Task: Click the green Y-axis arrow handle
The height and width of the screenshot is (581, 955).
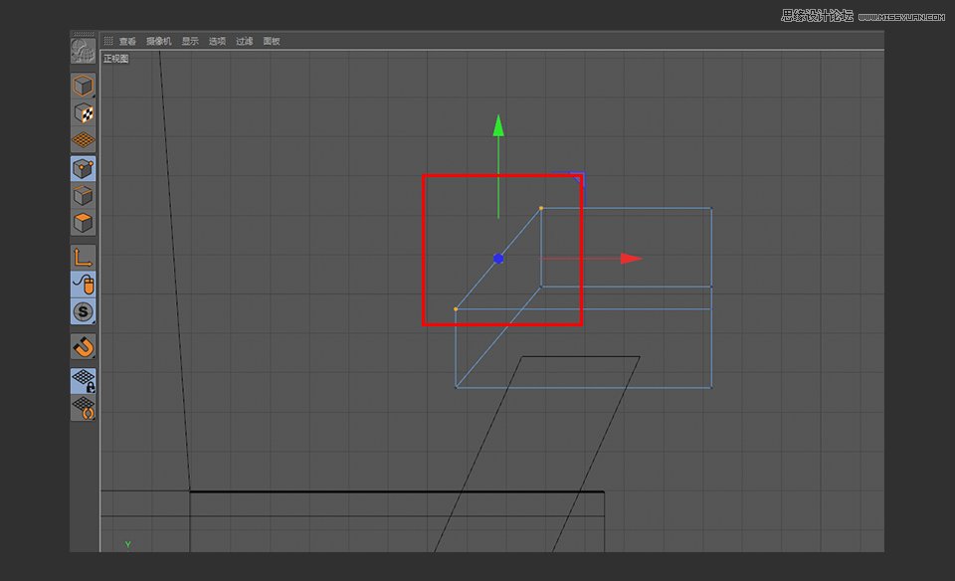Action: (497, 127)
